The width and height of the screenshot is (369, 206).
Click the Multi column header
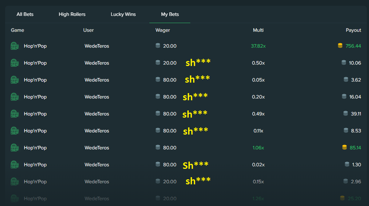[x=258, y=30]
